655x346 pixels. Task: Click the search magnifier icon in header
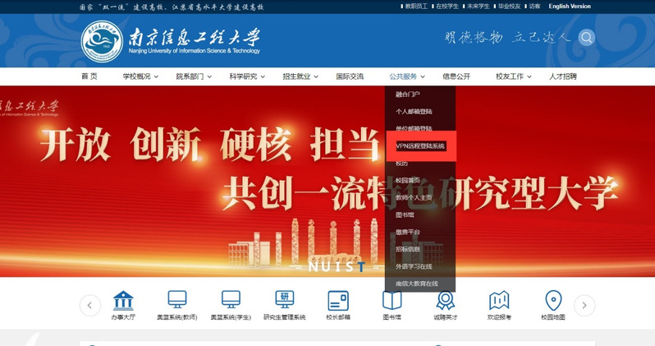(586, 38)
